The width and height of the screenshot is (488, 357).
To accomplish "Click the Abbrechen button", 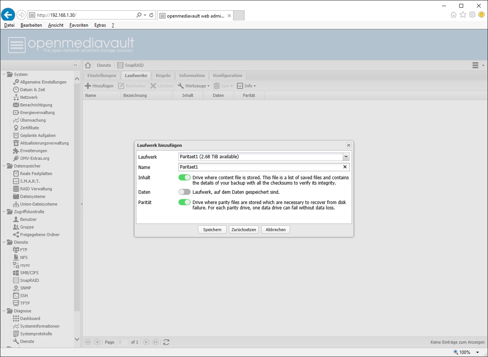I will tap(276, 230).
